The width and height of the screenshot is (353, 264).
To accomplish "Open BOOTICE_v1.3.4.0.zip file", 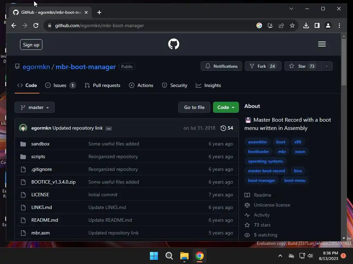I will pos(53,182).
